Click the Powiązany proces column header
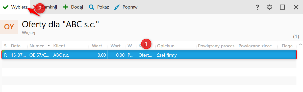This screenshot has height=92, width=303. (216, 46)
